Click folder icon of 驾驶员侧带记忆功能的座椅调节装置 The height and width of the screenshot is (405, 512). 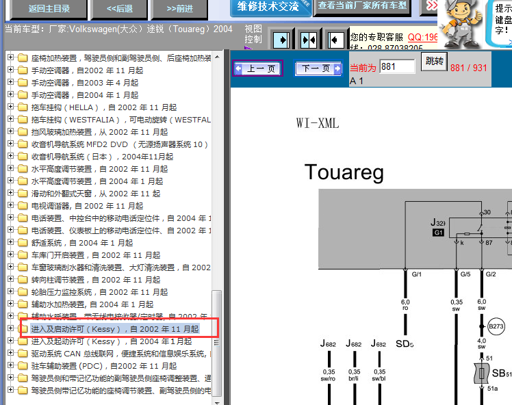click(x=23, y=391)
